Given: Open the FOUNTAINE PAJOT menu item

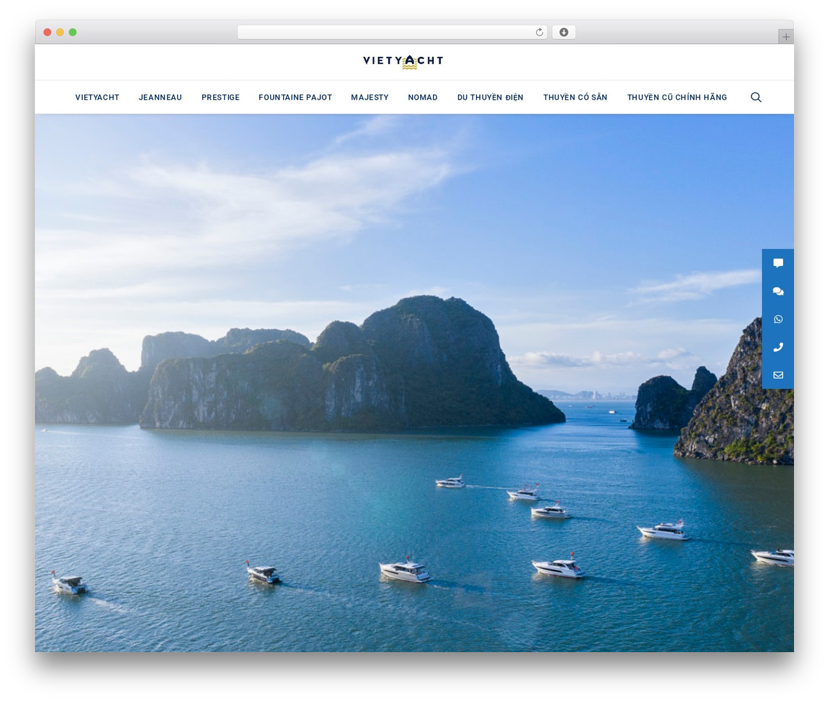Looking at the screenshot, I should 295,97.
